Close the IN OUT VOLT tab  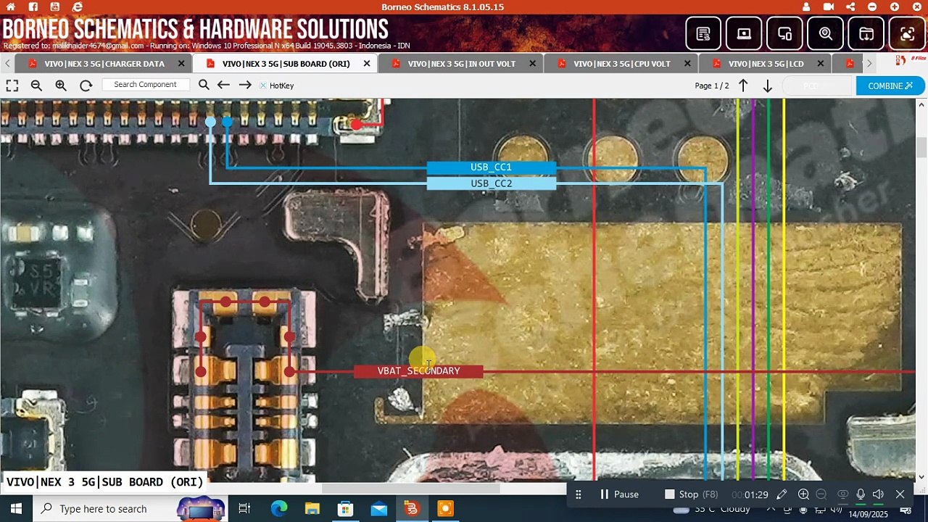coord(532,64)
